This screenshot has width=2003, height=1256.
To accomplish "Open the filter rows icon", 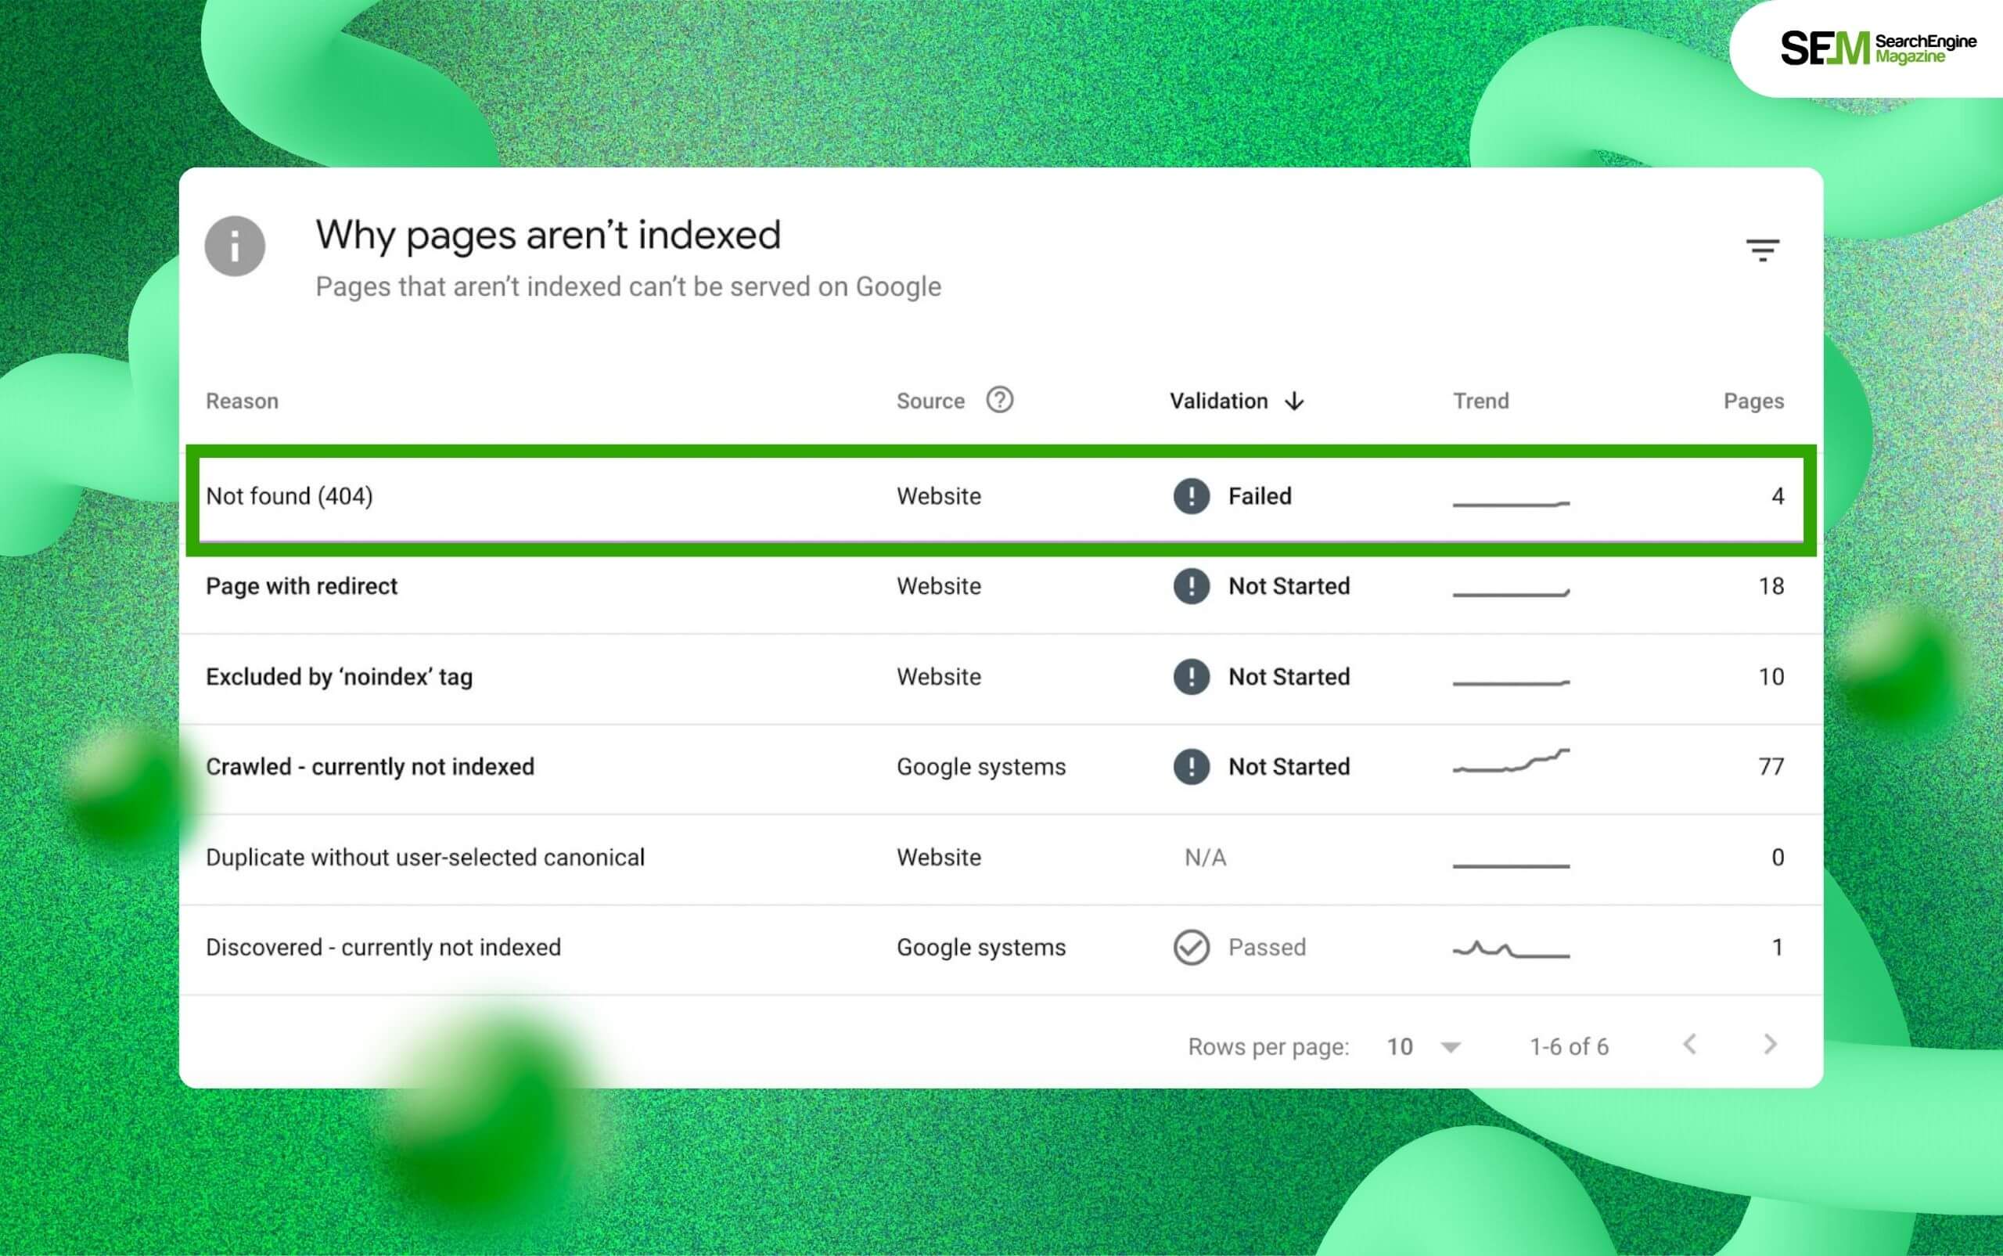I will point(1762,249).
